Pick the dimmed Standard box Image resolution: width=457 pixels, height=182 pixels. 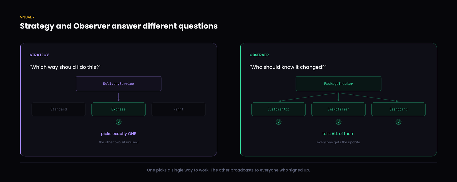click(59, 109)
